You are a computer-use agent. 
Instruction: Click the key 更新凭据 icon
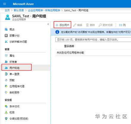(100, 25)
